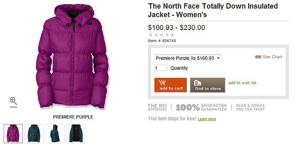
Task: Click The REI Difference logo text
Action: pyautogui.click(x=157, y=107)
